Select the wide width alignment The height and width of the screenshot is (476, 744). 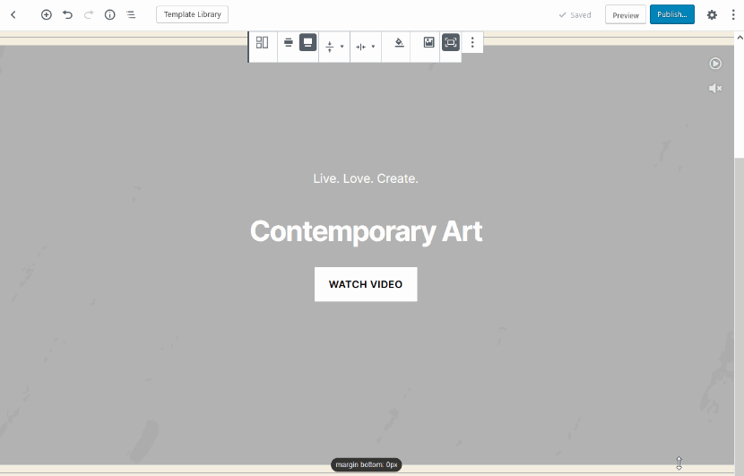pyautogui.click(x=288, y=43)
